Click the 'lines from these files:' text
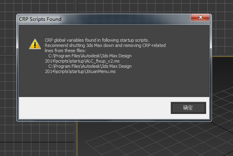 (65, 51)
